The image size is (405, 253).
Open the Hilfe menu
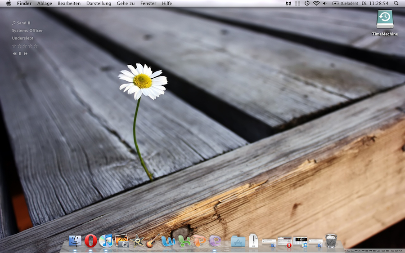click(167, 3)
